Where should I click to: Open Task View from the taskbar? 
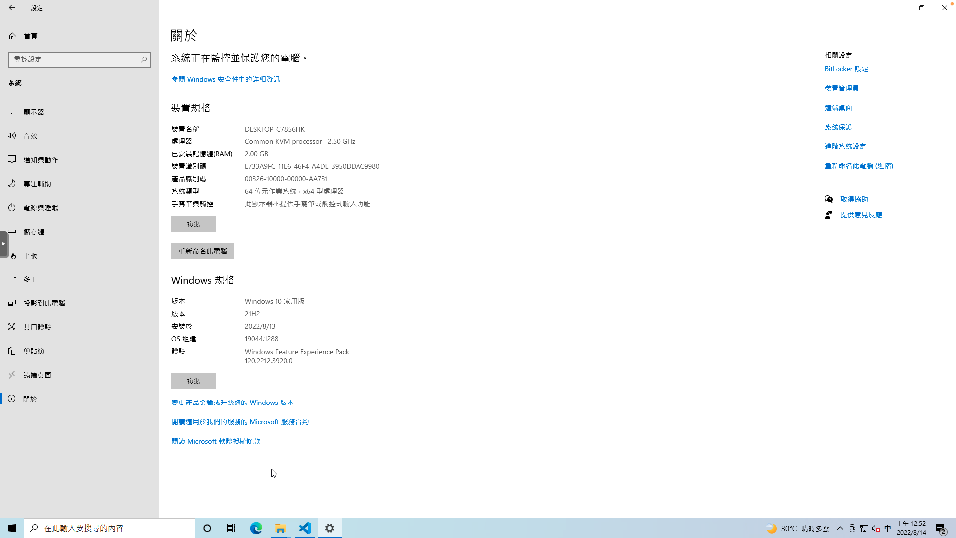click(x=231, y=528)
